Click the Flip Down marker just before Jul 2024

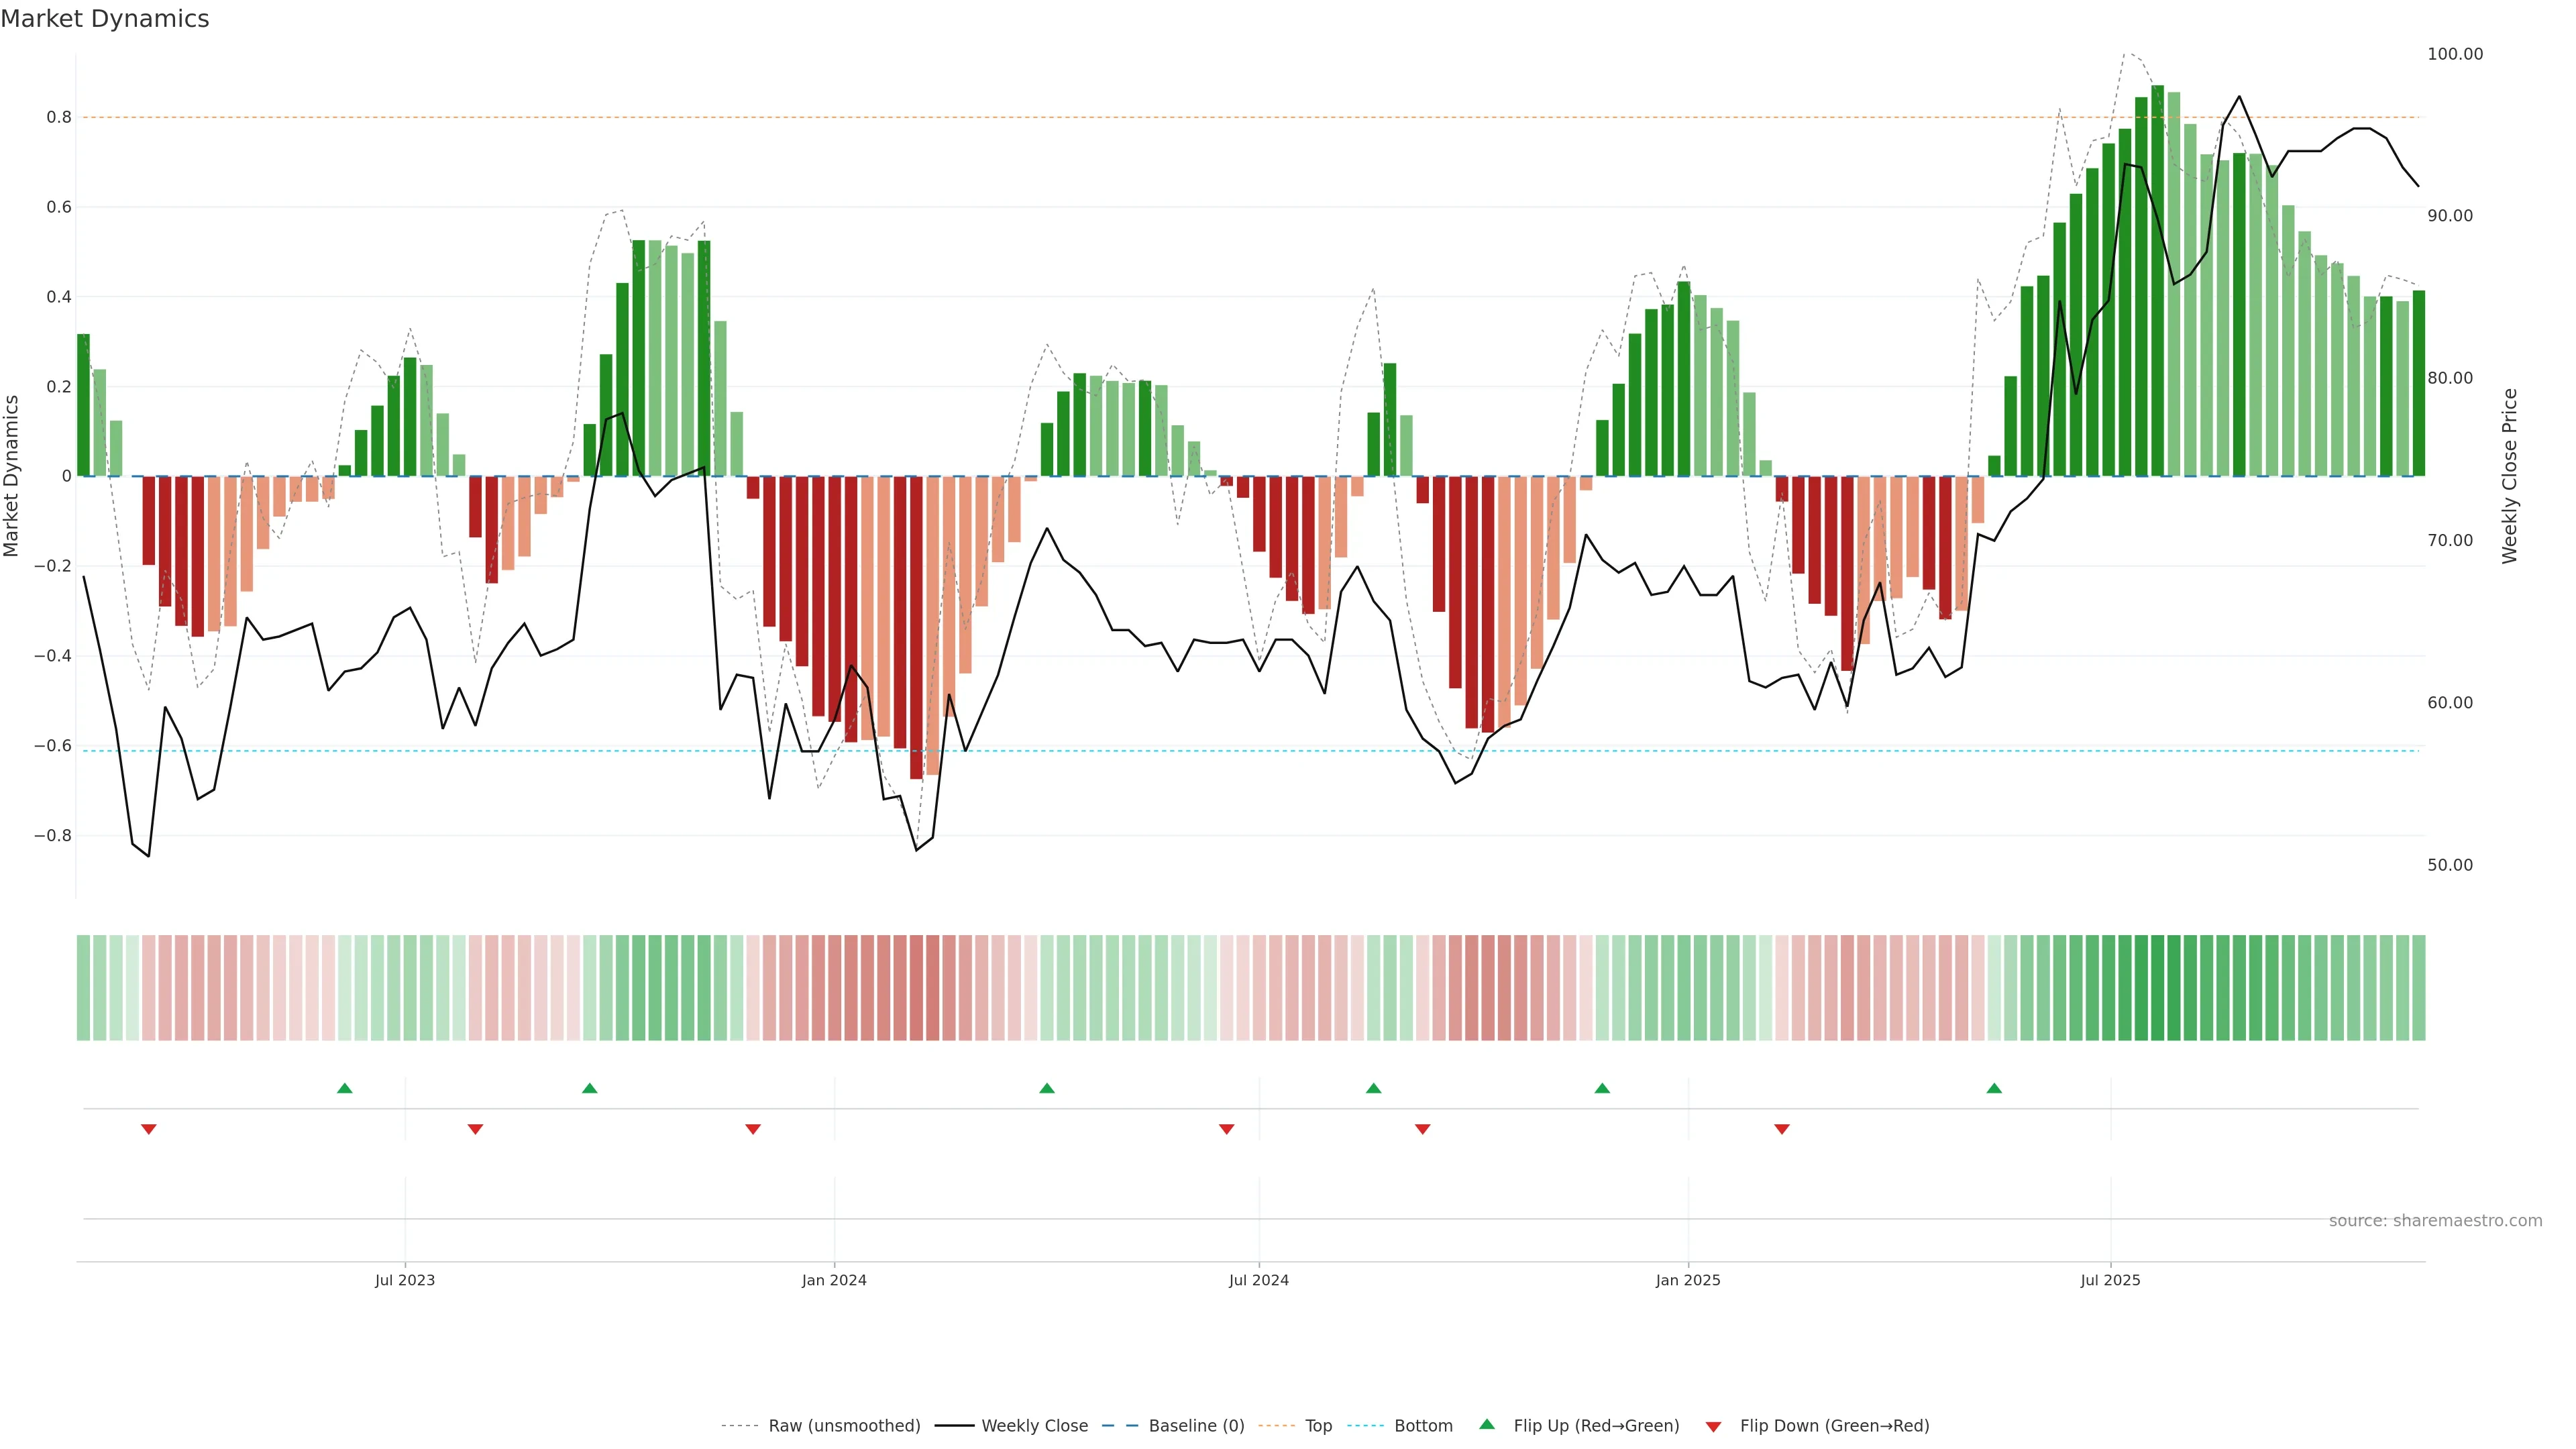(x=1227, y=1129)
